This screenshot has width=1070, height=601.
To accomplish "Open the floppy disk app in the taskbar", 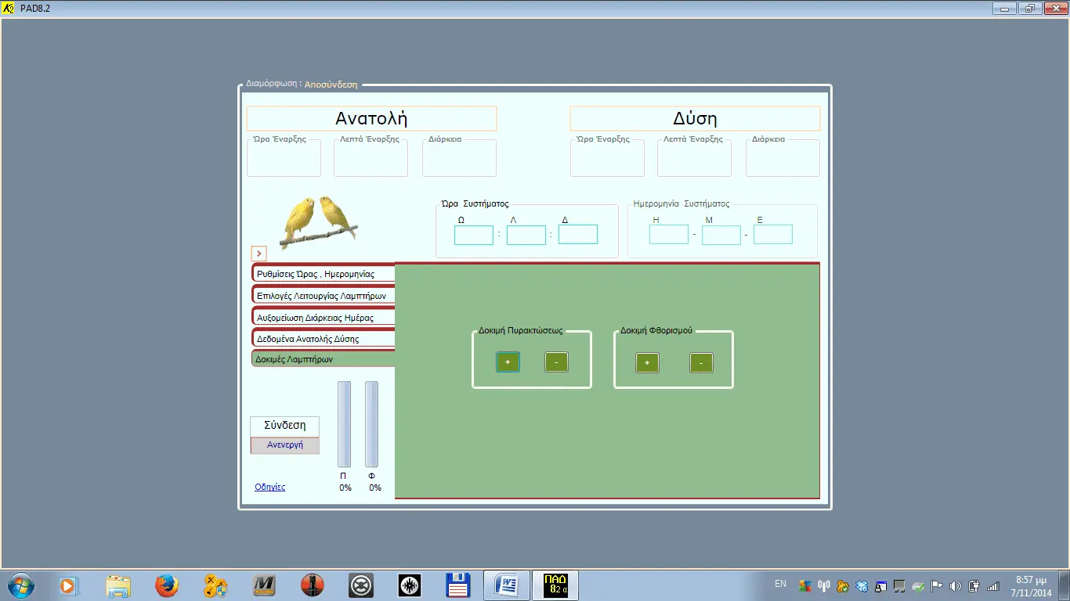I will coord(458,585).
